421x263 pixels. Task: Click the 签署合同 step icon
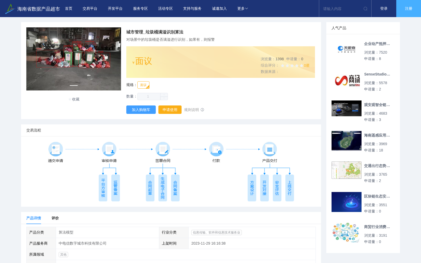(x=163, y=149)
